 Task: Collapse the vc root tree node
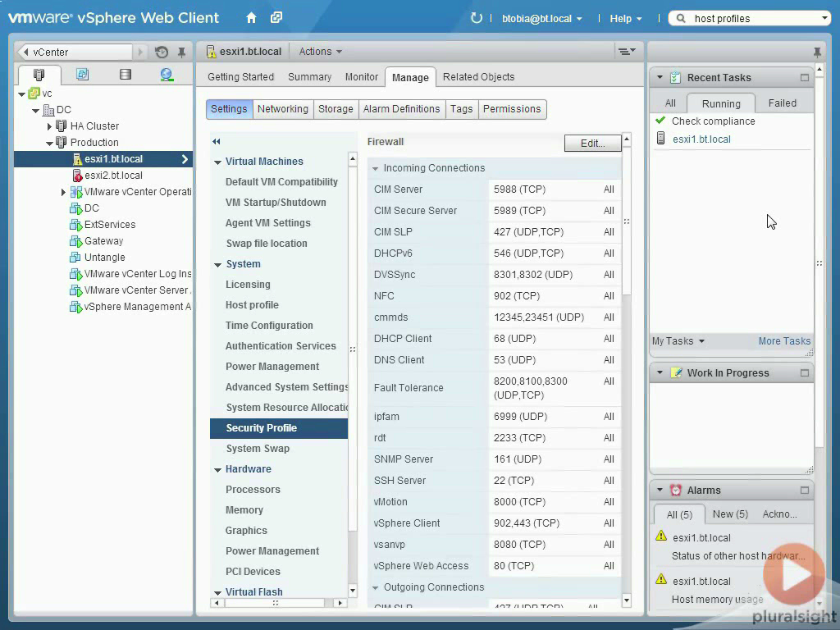pos(22,94)
